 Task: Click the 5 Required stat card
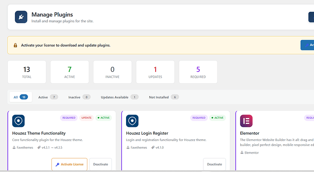tap(198, 72)
